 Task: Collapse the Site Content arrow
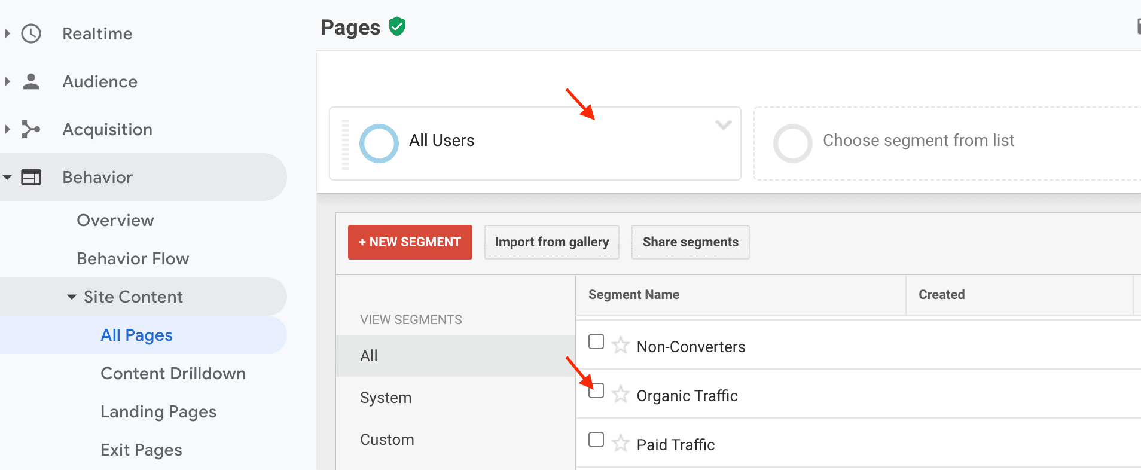click(x=72, y=297)
